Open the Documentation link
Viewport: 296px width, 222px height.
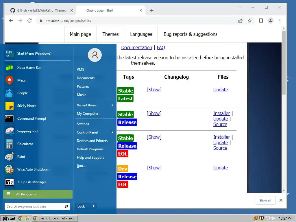pyautogui.click(x=136, y=48)
